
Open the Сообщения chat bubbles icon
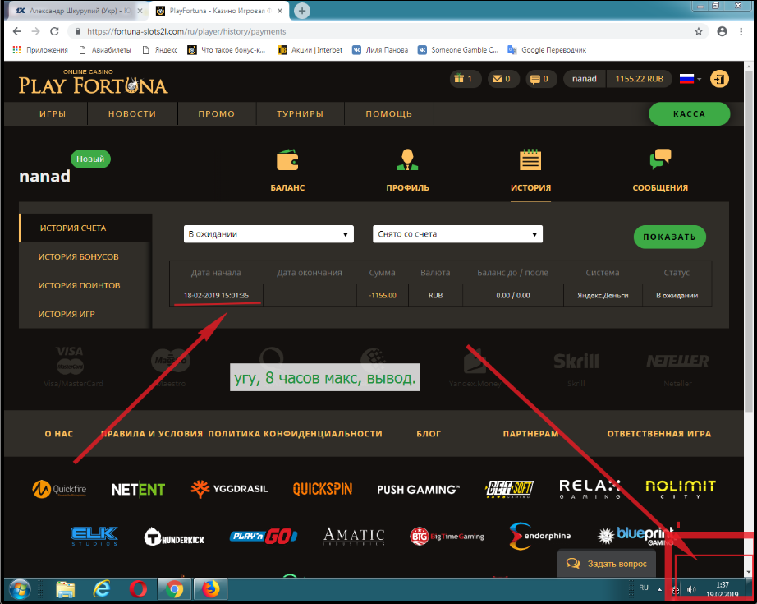point(660,159)
